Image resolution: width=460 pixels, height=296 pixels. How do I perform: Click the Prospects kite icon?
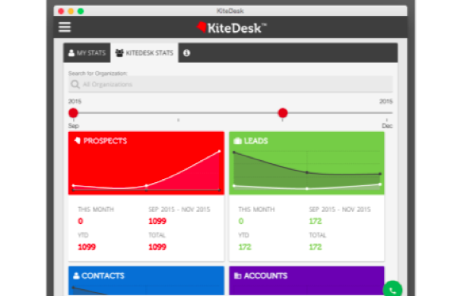click(x=78, y=140)
